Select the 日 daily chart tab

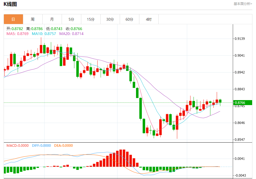pyautogui.click(x=13, y=19)
